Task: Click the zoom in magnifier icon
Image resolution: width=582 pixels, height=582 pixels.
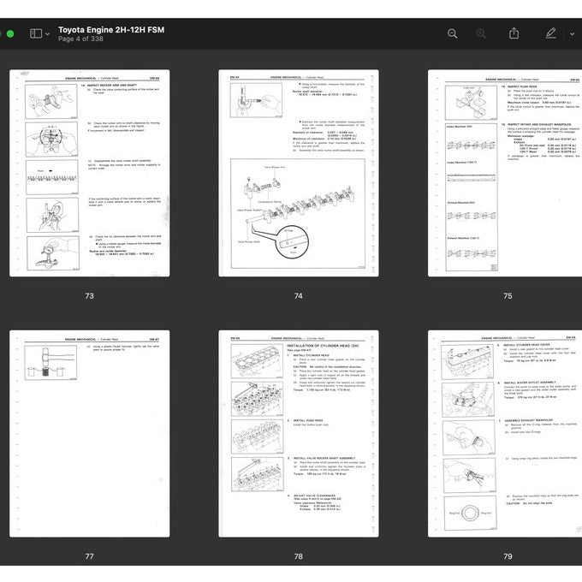Action: [x=481, y=33]
